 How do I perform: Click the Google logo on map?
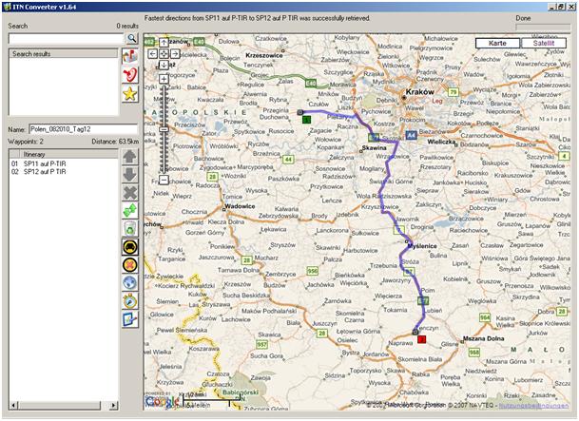pyautogui.click(x=163, y=402)
